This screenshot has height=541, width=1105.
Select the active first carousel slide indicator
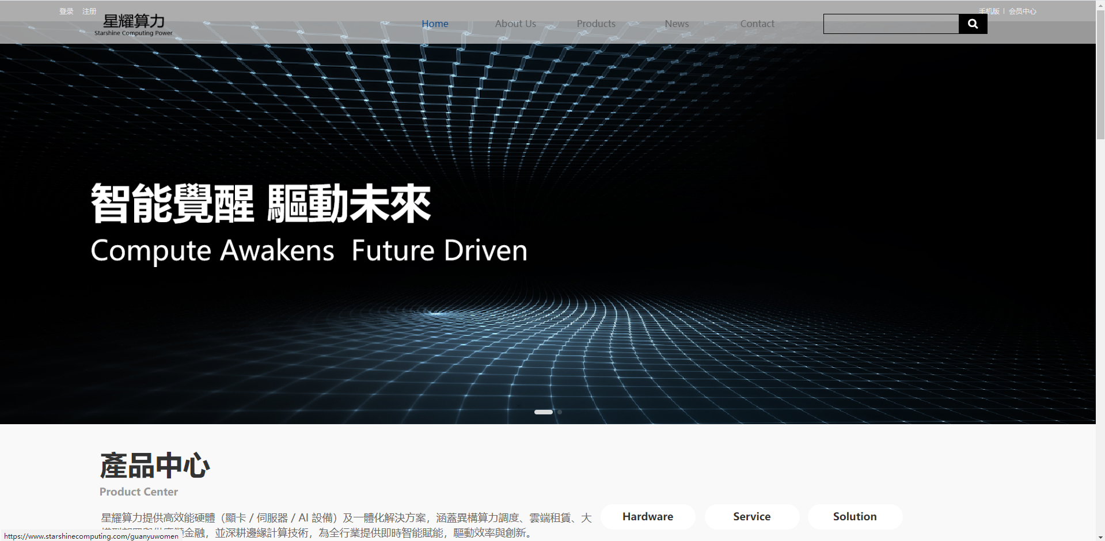[543, 412]
